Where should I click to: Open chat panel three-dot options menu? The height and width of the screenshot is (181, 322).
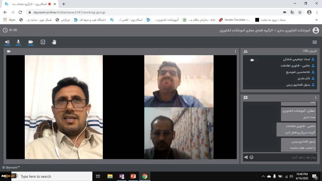pos(316,98)
